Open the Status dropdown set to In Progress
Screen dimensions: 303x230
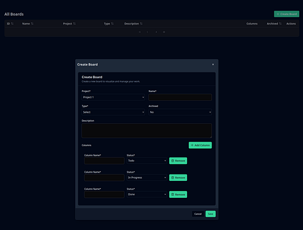[146, 178]
